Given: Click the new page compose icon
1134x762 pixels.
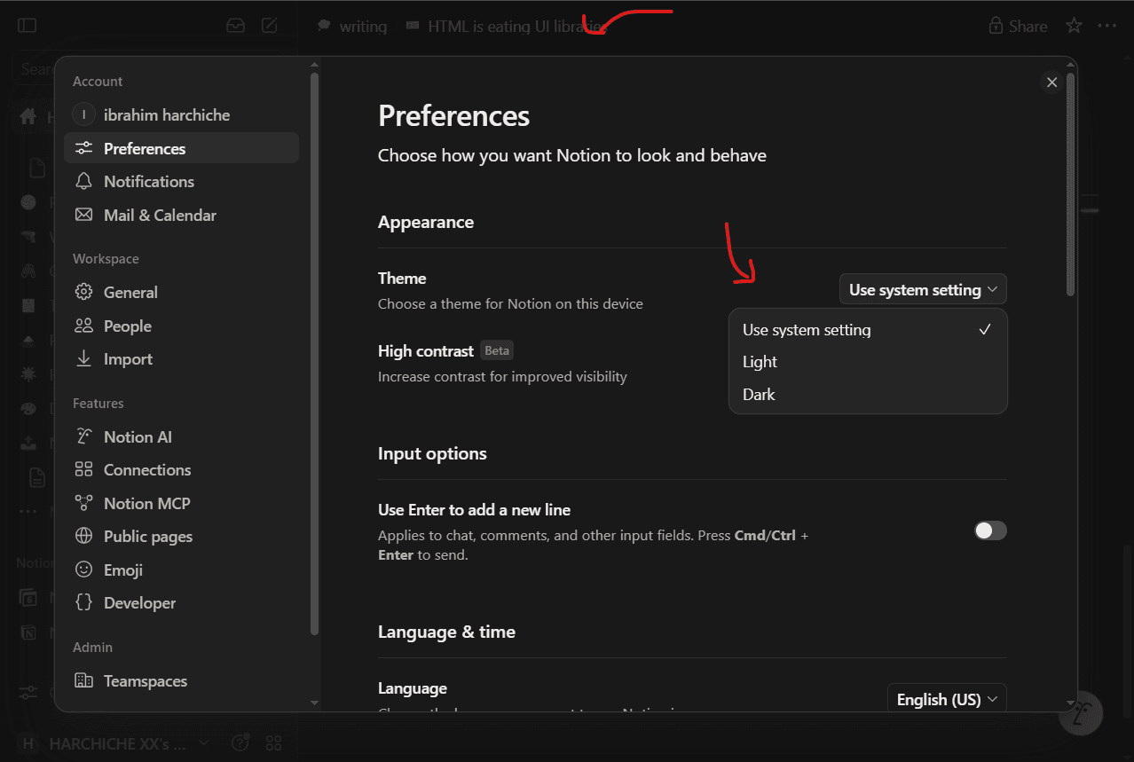Looking at the screenshot, I should click(270, 26).
